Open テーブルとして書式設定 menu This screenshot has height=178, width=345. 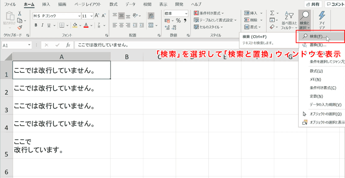215,20
